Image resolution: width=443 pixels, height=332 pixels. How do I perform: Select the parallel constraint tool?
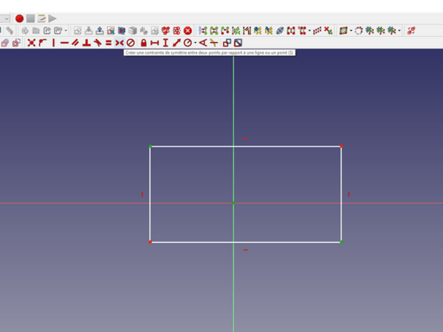pos(75,44)
